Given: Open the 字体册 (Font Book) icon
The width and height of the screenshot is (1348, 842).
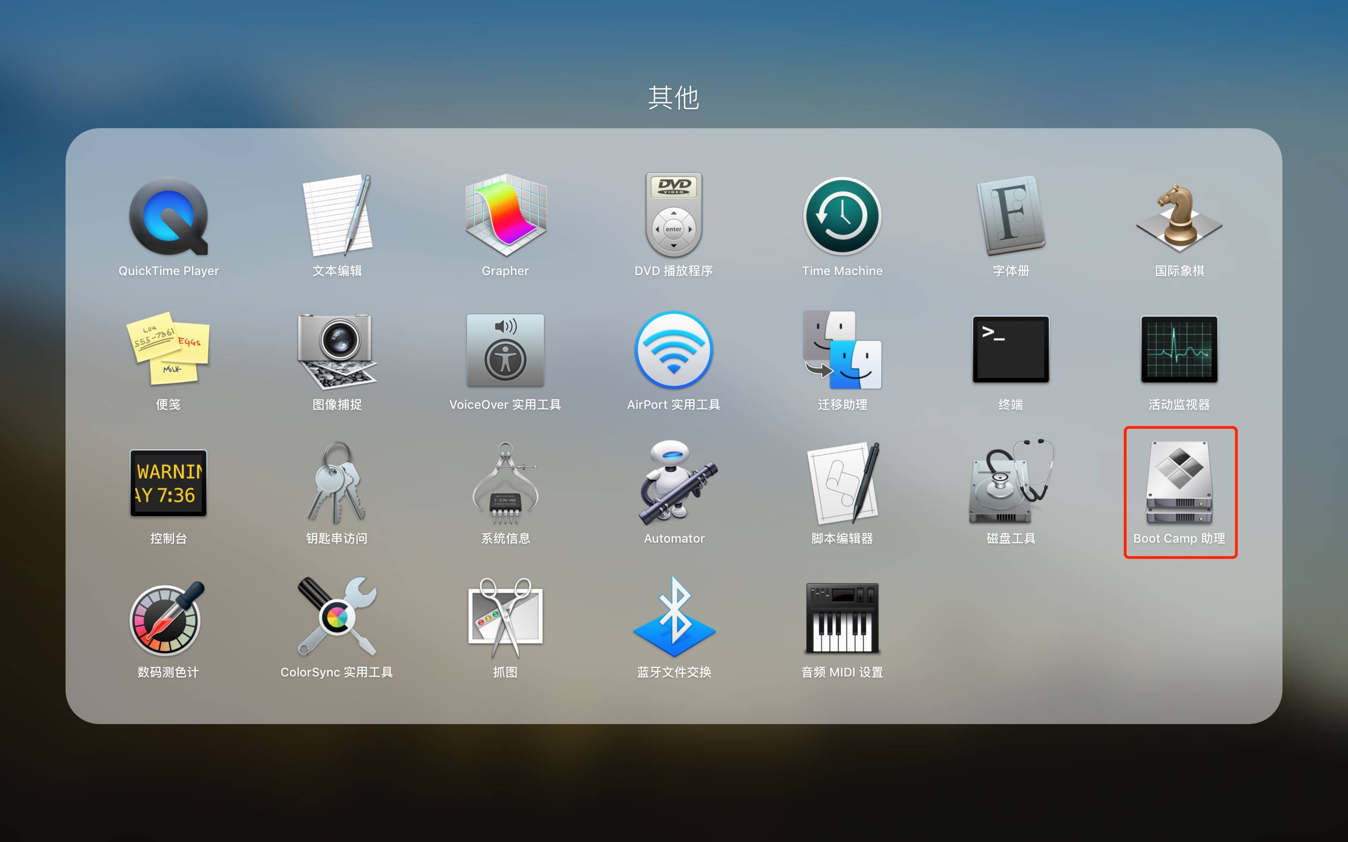Looking at the screenshot, I should 1011,216.
